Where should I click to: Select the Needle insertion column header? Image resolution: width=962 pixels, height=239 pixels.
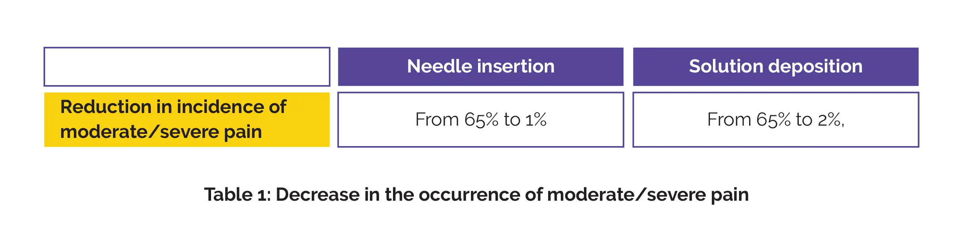point(481,67)
